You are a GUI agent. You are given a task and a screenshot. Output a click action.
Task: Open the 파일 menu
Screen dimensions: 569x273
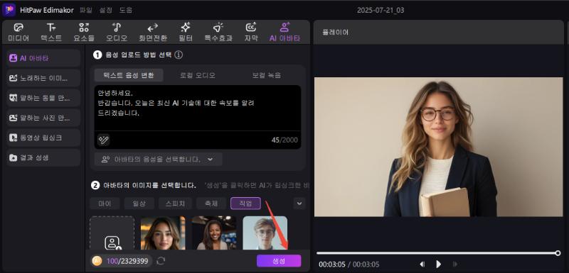pos(85,10)
